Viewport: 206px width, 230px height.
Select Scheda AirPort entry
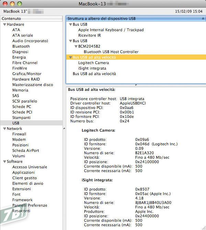click(x=26, y=150)
